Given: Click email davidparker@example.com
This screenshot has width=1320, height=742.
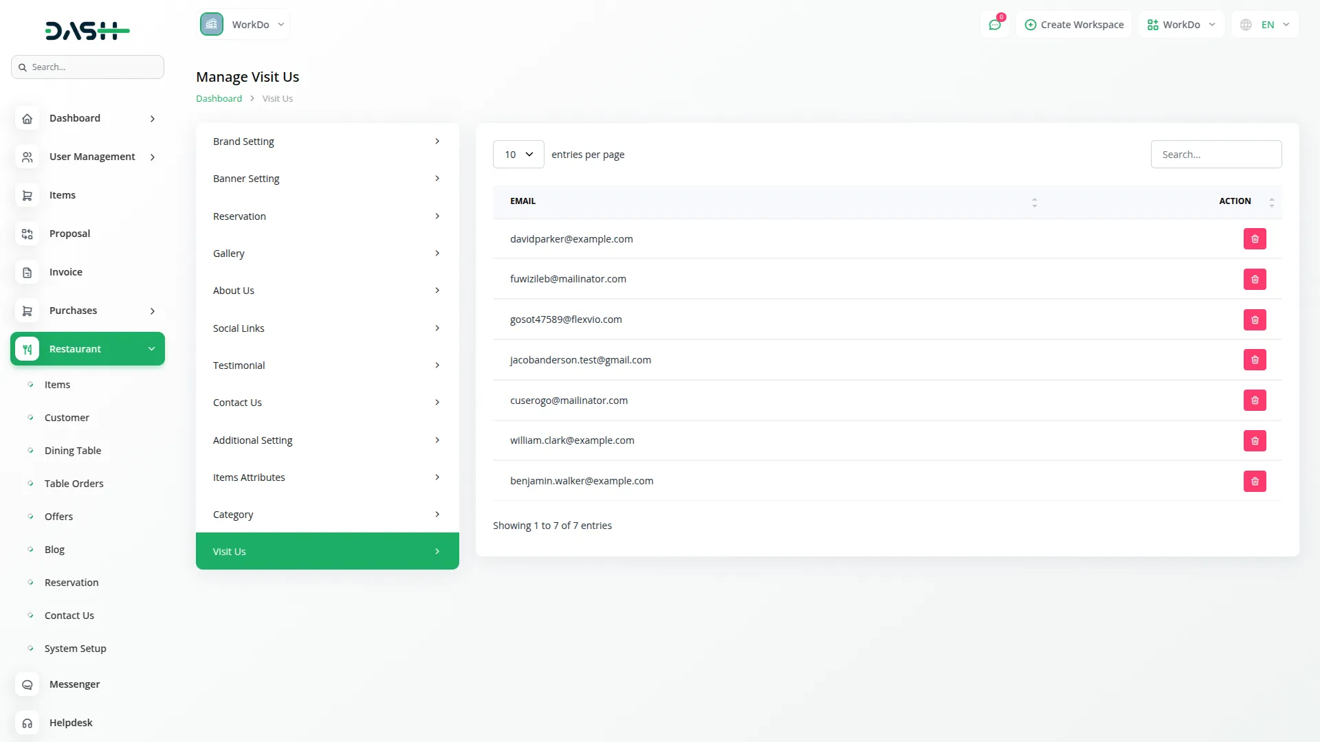Looking at the screenshot, I should [x=571, y=239].
